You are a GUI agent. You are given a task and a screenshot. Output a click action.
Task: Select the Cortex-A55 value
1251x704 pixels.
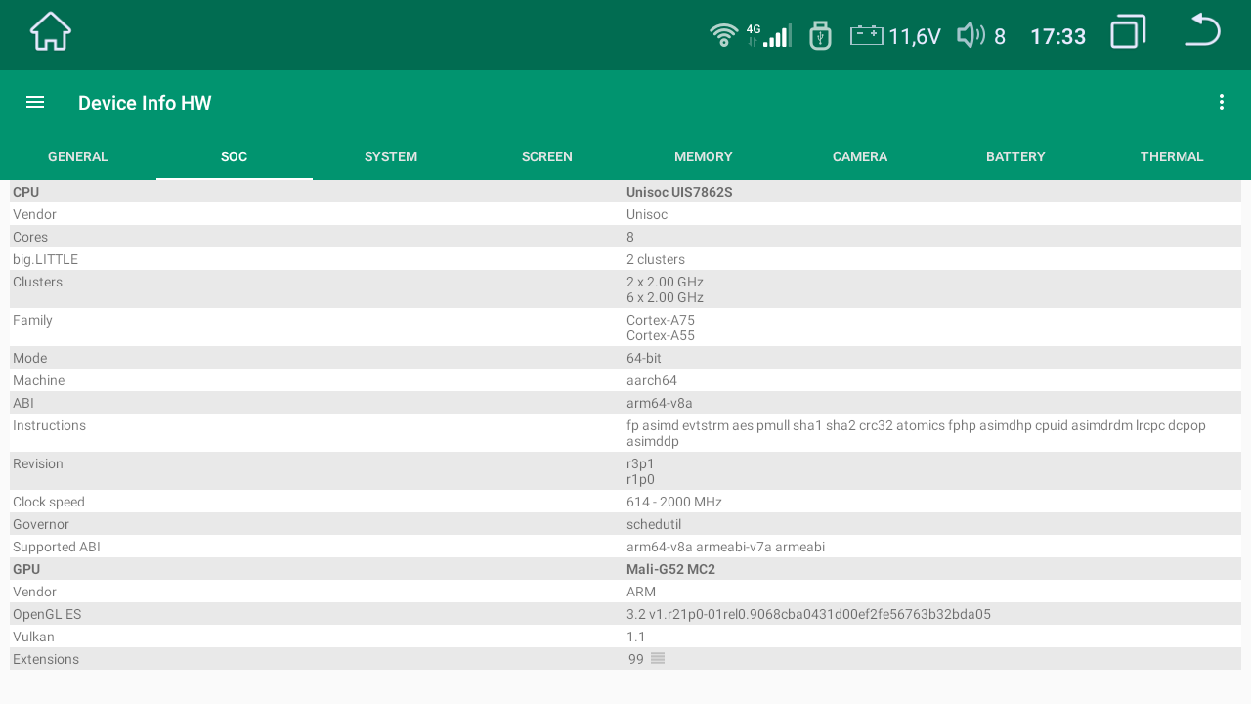point(661,335)
